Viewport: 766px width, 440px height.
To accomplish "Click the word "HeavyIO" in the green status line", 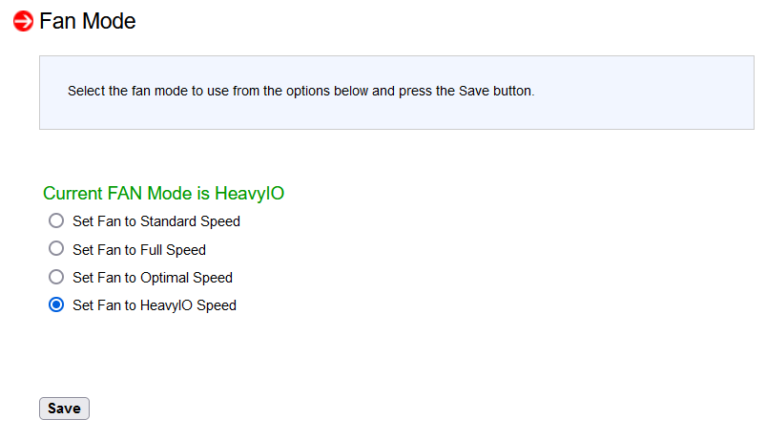I will [250, 194].
